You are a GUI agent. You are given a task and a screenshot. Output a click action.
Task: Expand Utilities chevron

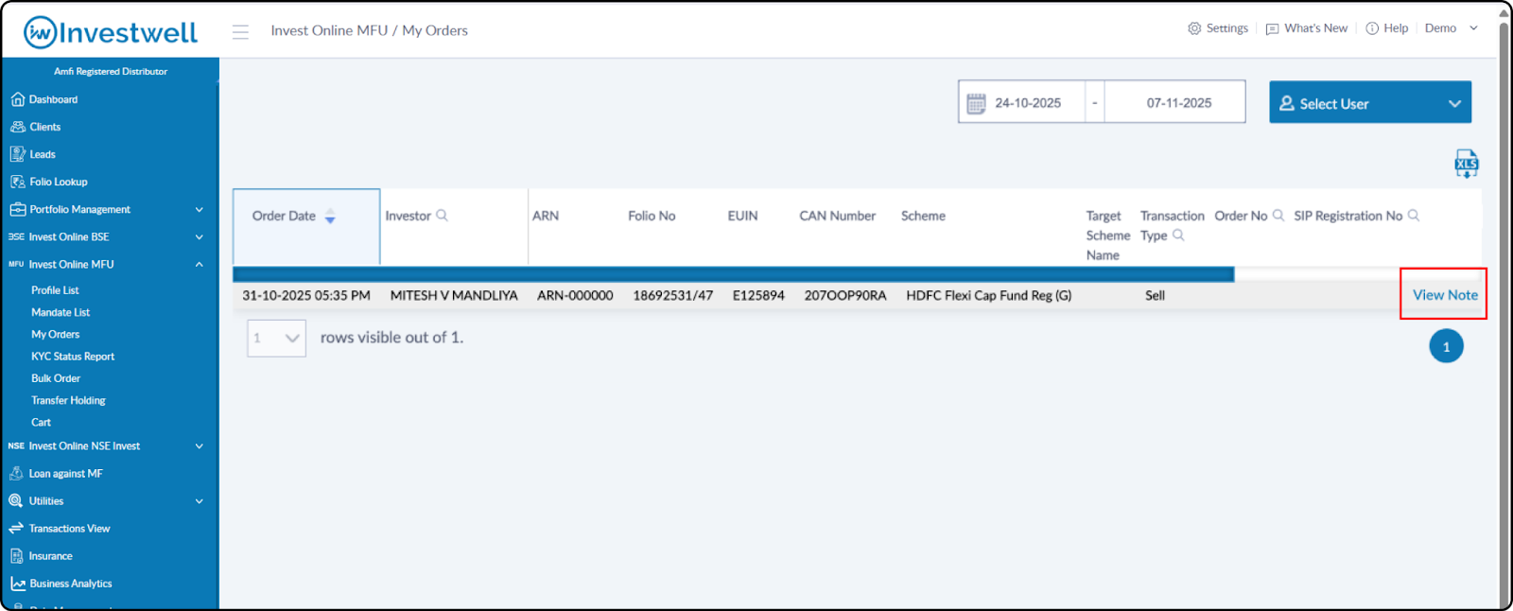(199, 501)
